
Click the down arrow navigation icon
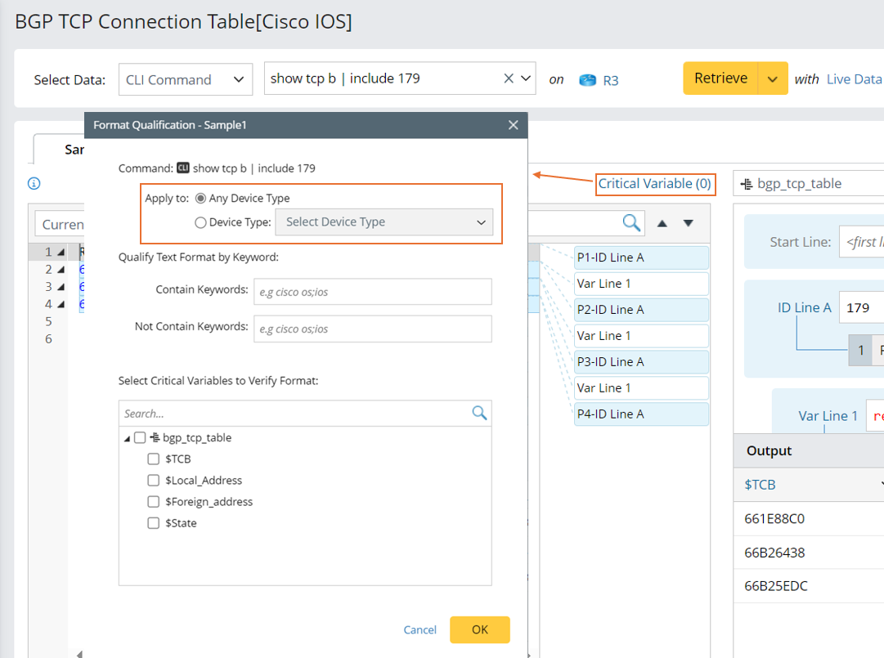click(689, 223)
